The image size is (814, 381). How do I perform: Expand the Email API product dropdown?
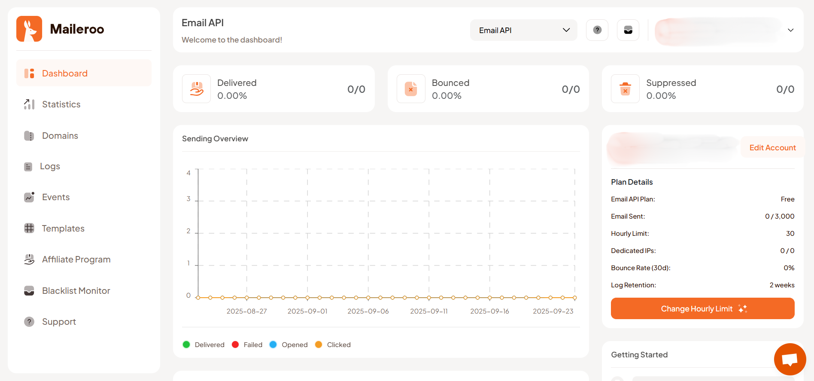523,30
